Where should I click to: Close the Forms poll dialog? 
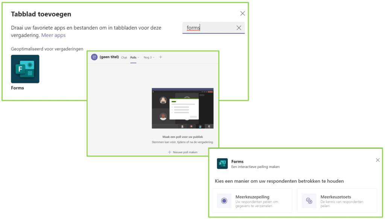(x=377, y=160)
